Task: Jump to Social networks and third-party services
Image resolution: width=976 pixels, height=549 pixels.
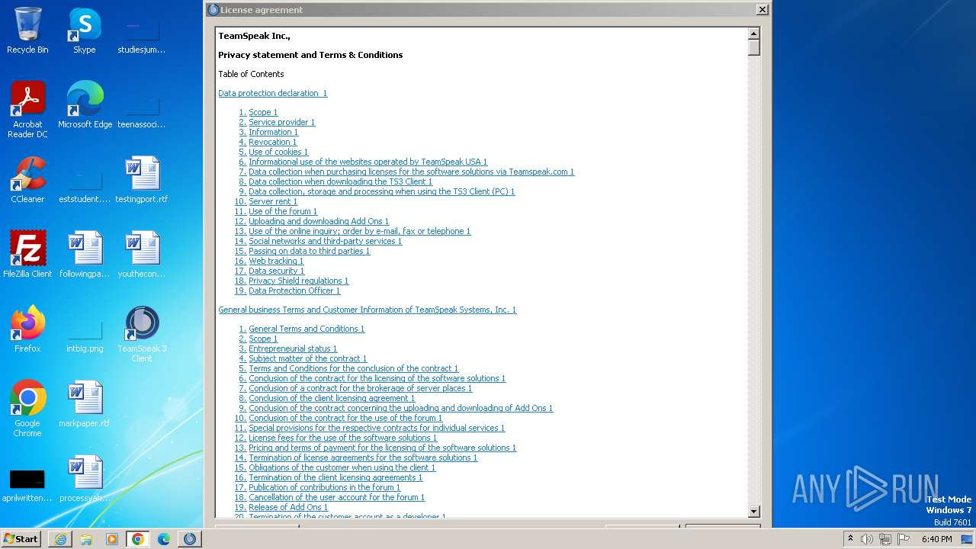Action: (x=326, y=241)
